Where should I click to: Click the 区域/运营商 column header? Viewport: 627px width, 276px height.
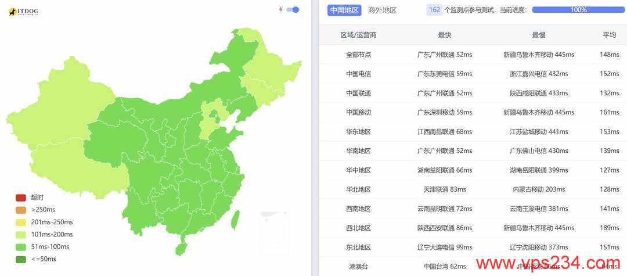358,35
